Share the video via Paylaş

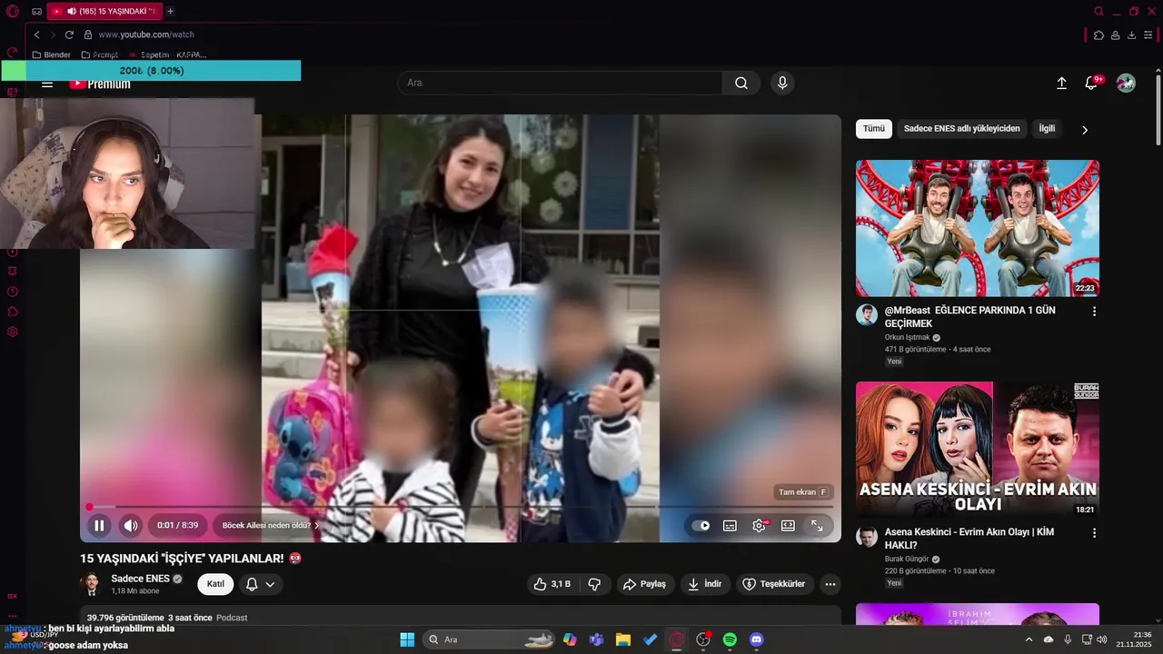pyautogui.click(x=644, y=584)
